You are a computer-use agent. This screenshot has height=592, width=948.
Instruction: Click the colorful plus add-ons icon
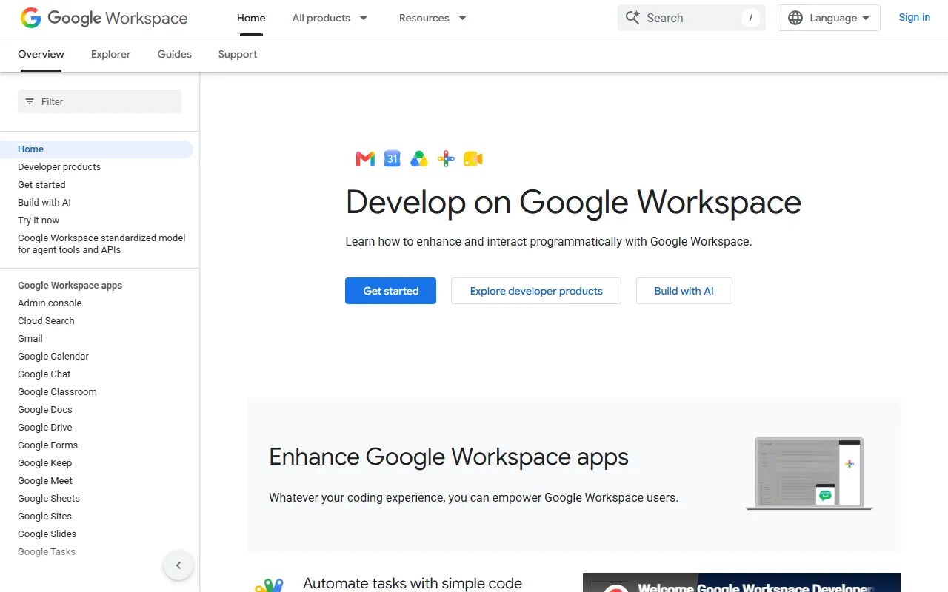tap(446, 158)
